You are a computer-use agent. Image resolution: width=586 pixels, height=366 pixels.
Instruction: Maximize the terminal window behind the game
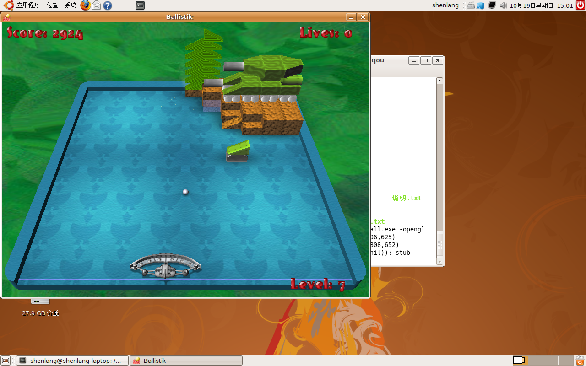click(x=426, y=60)
